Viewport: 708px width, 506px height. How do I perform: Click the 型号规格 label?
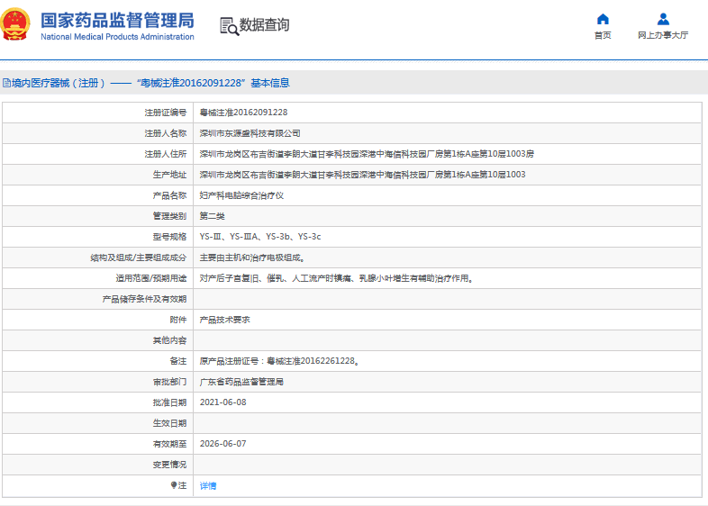[169, 237]
